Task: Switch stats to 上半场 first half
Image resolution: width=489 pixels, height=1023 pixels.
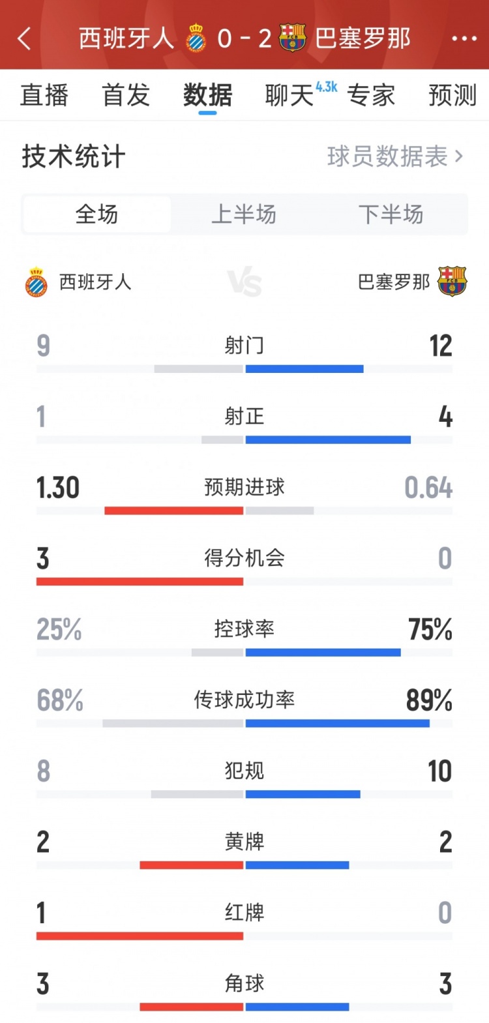Action: 244,215
